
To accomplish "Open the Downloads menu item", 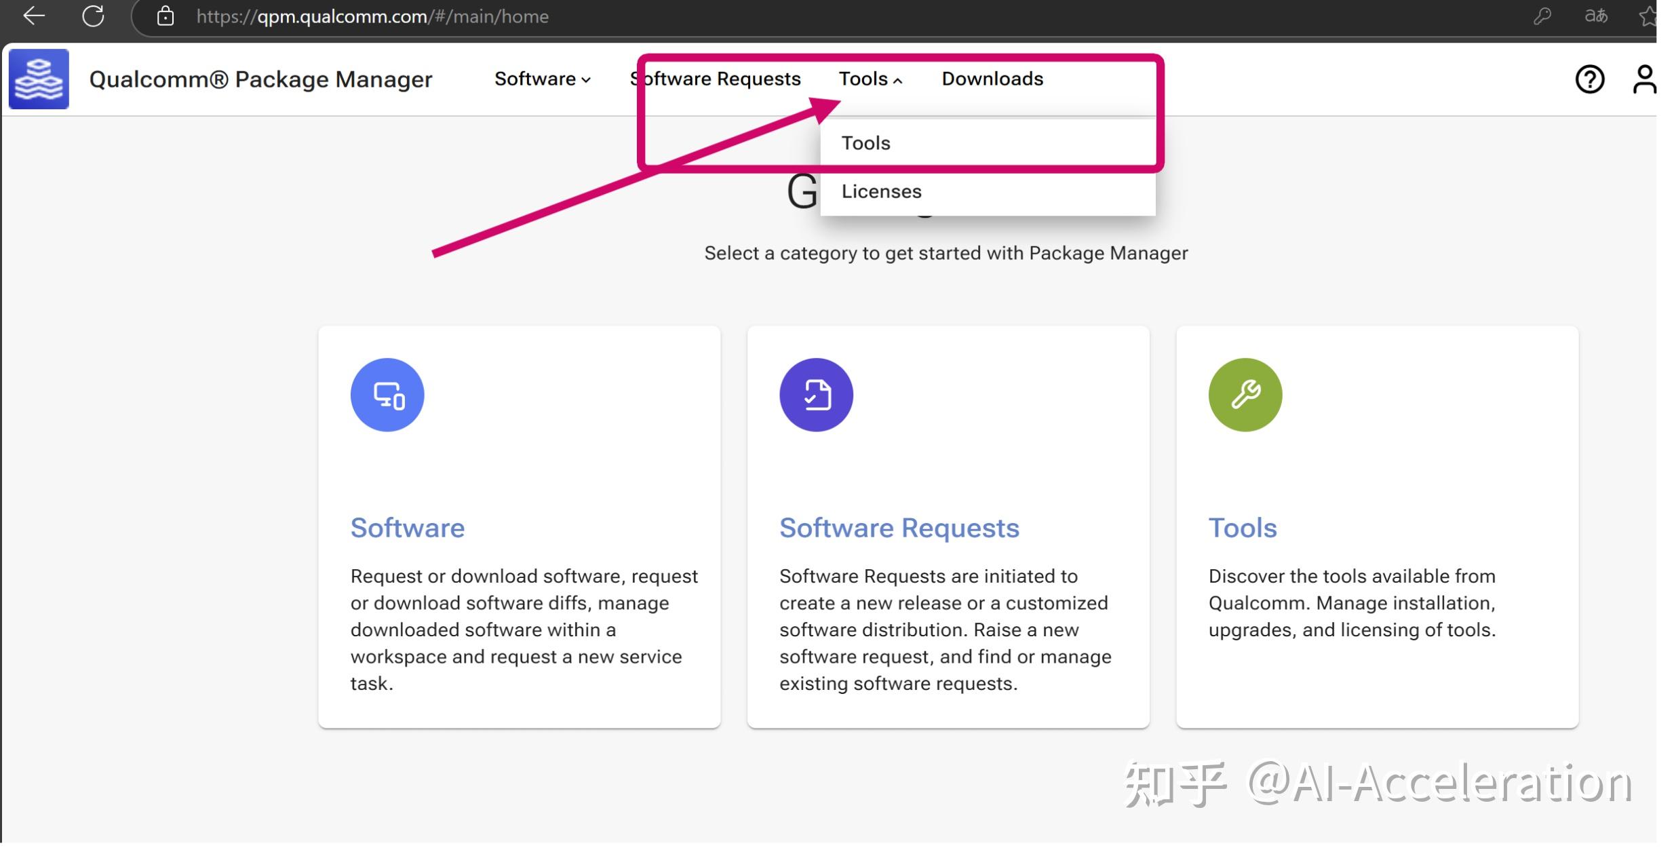I will tap(992, 79).
